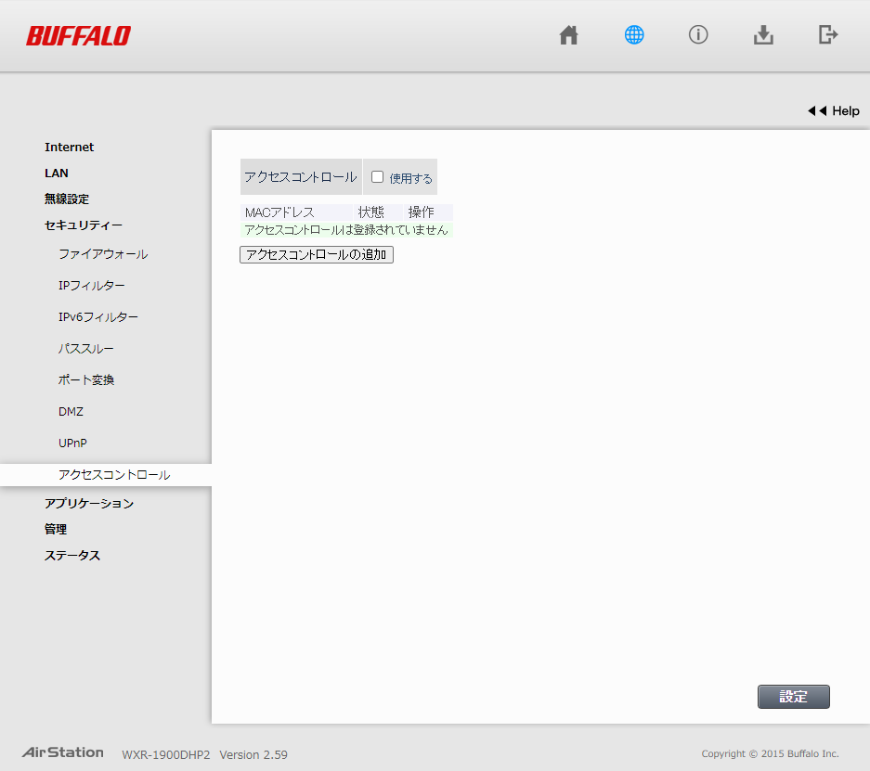Open the ファイアウォール settings page
This screenshot has height=771, width=870.
[103, 254]
